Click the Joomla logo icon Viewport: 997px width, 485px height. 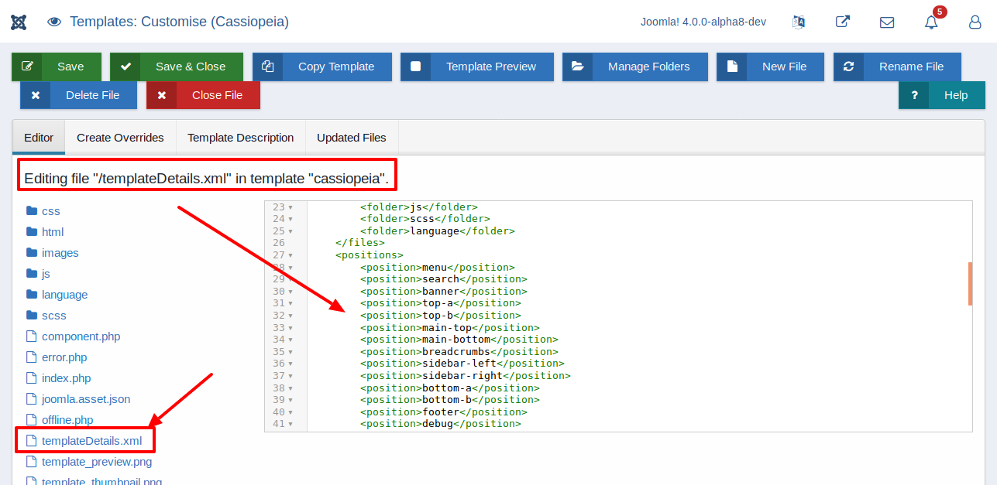[19, 22]
